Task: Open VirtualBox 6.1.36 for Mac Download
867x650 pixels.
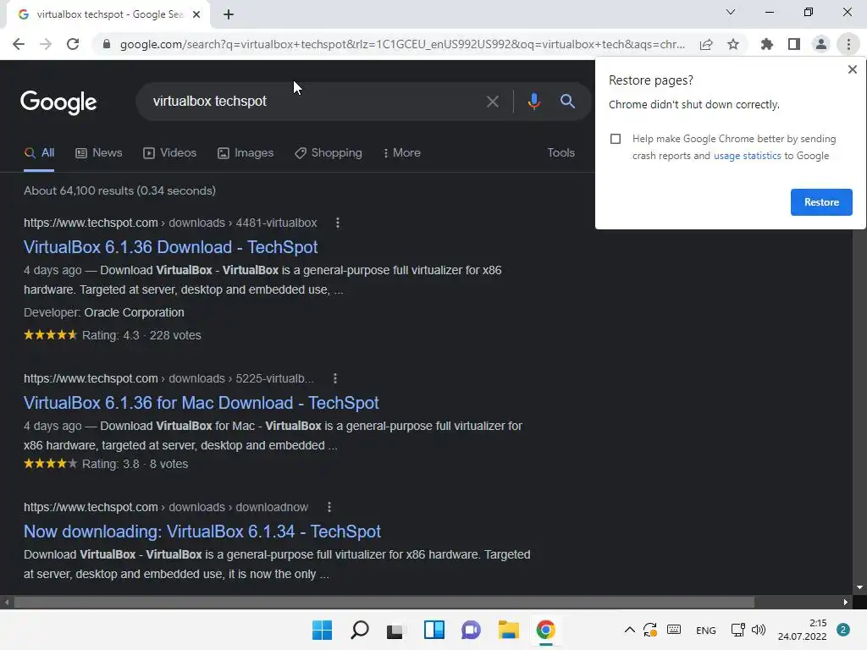Action: point(202,403)
